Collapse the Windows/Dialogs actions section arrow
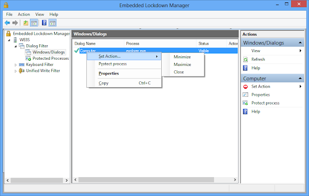 [x=300, y=43]
